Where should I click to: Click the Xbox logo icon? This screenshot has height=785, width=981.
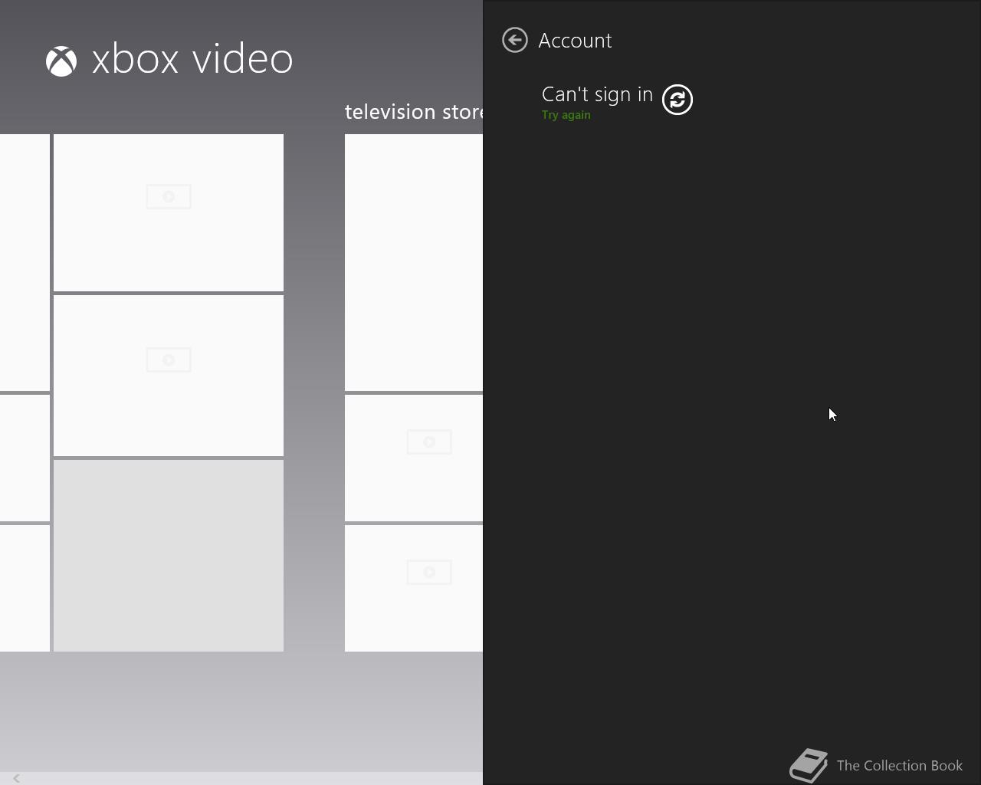point(61,61)
